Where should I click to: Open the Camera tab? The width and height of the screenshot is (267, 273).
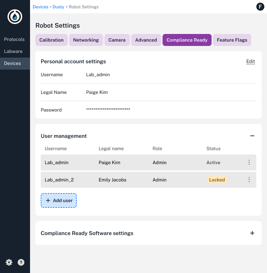coord(117,40)
